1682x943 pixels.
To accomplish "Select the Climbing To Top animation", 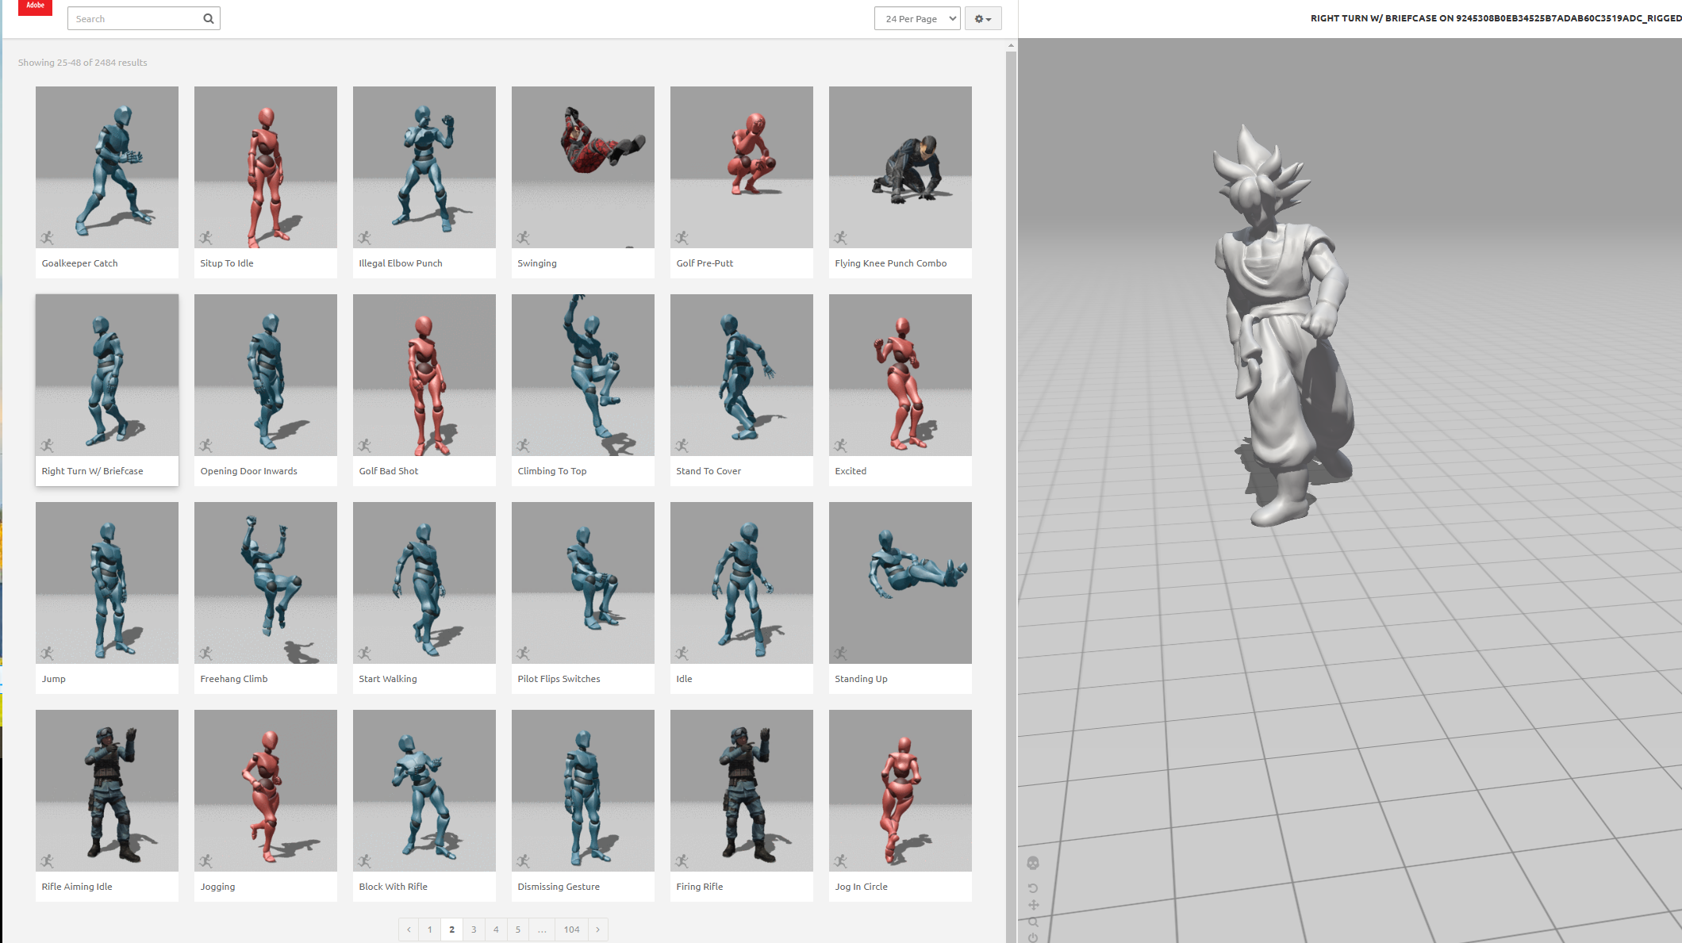I will pos(583,389).
